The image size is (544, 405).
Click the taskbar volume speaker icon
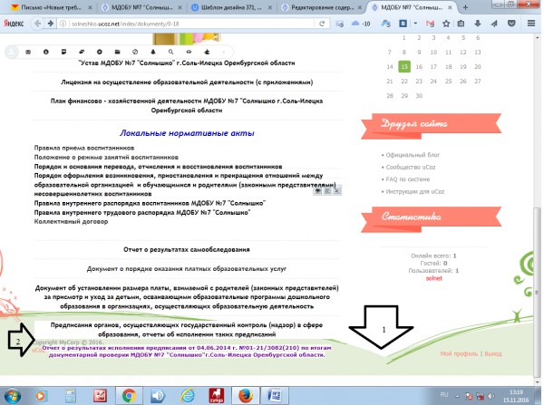tap(491, 396)
